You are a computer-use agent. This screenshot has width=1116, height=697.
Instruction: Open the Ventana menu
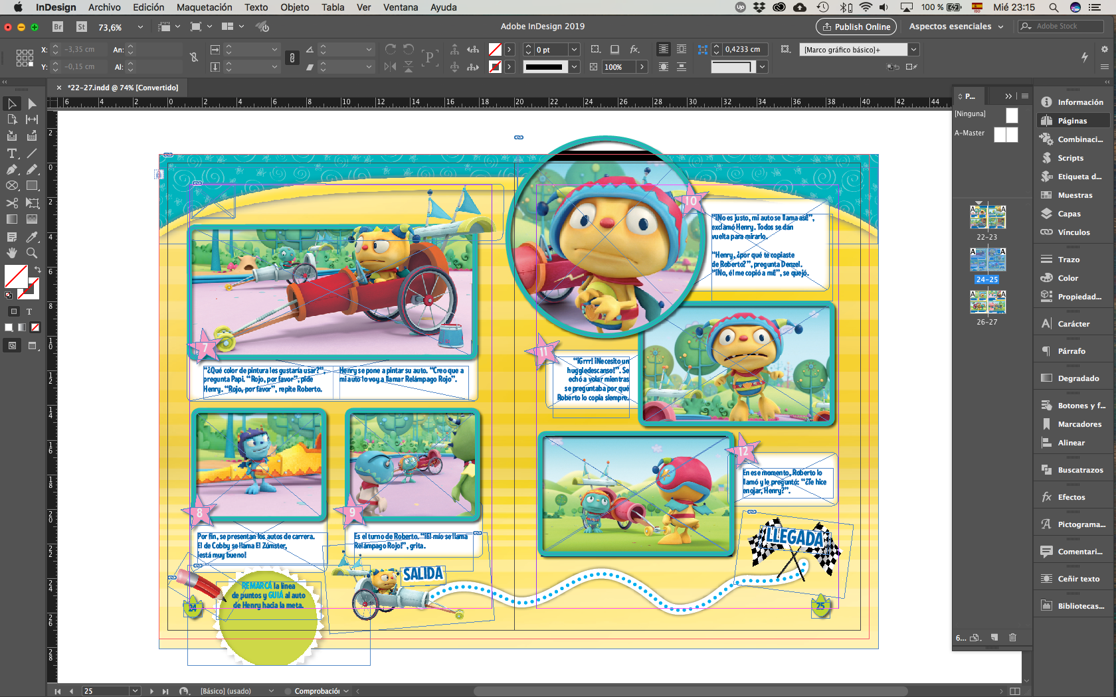(x=401, y=7)
